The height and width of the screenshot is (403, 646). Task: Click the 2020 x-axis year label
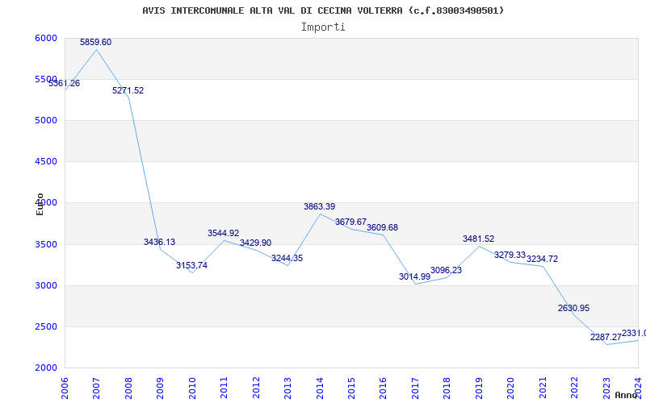(511, 388)
